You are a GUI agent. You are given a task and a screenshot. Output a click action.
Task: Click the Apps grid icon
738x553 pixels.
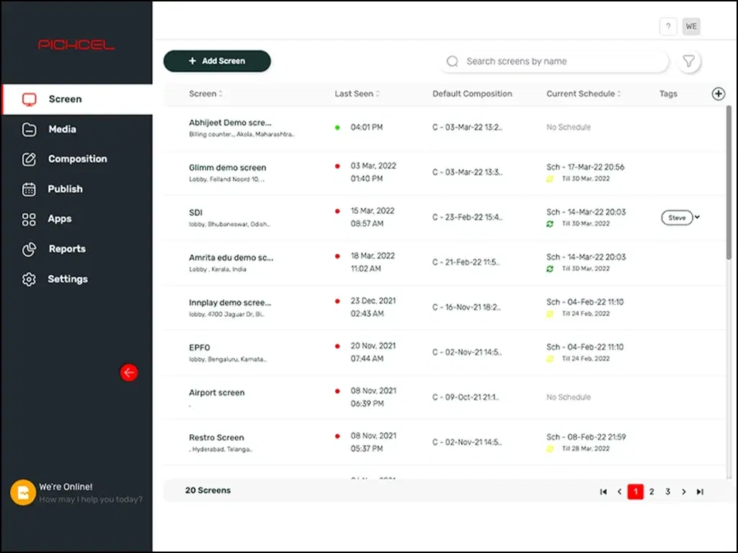[x=29, y=219]
